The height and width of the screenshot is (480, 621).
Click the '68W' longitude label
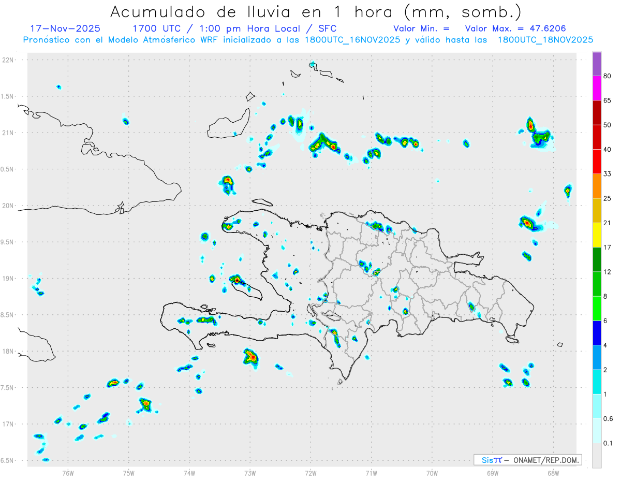tap(553, 473)
